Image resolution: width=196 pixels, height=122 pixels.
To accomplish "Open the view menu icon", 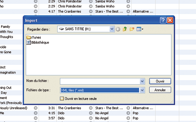I will pos(140,29).
